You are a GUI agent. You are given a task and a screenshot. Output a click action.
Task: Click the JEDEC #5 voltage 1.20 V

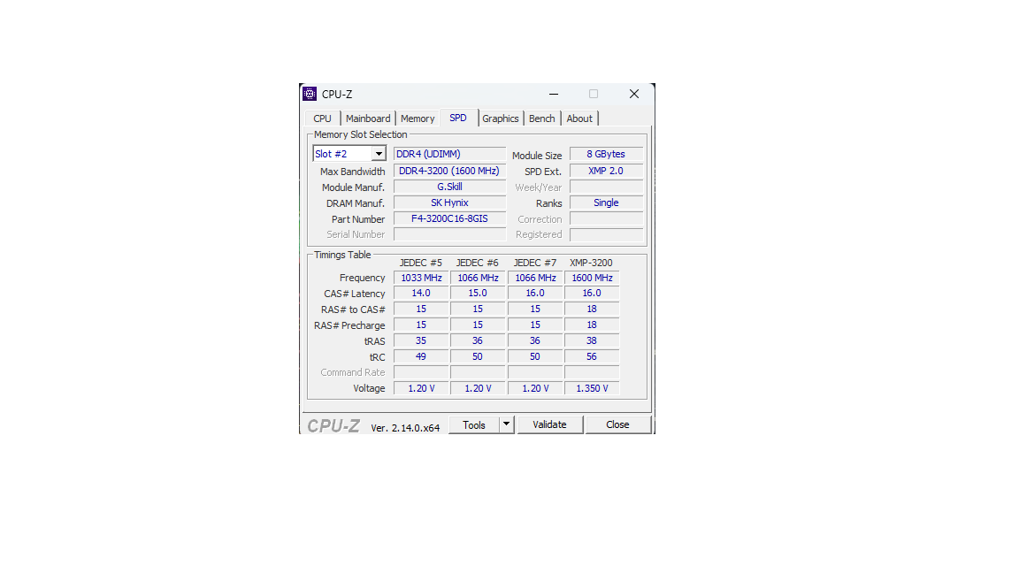coord(421,388)
